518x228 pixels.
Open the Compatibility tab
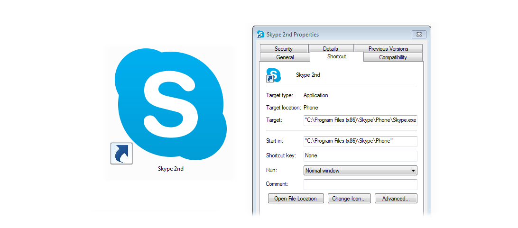393,57
